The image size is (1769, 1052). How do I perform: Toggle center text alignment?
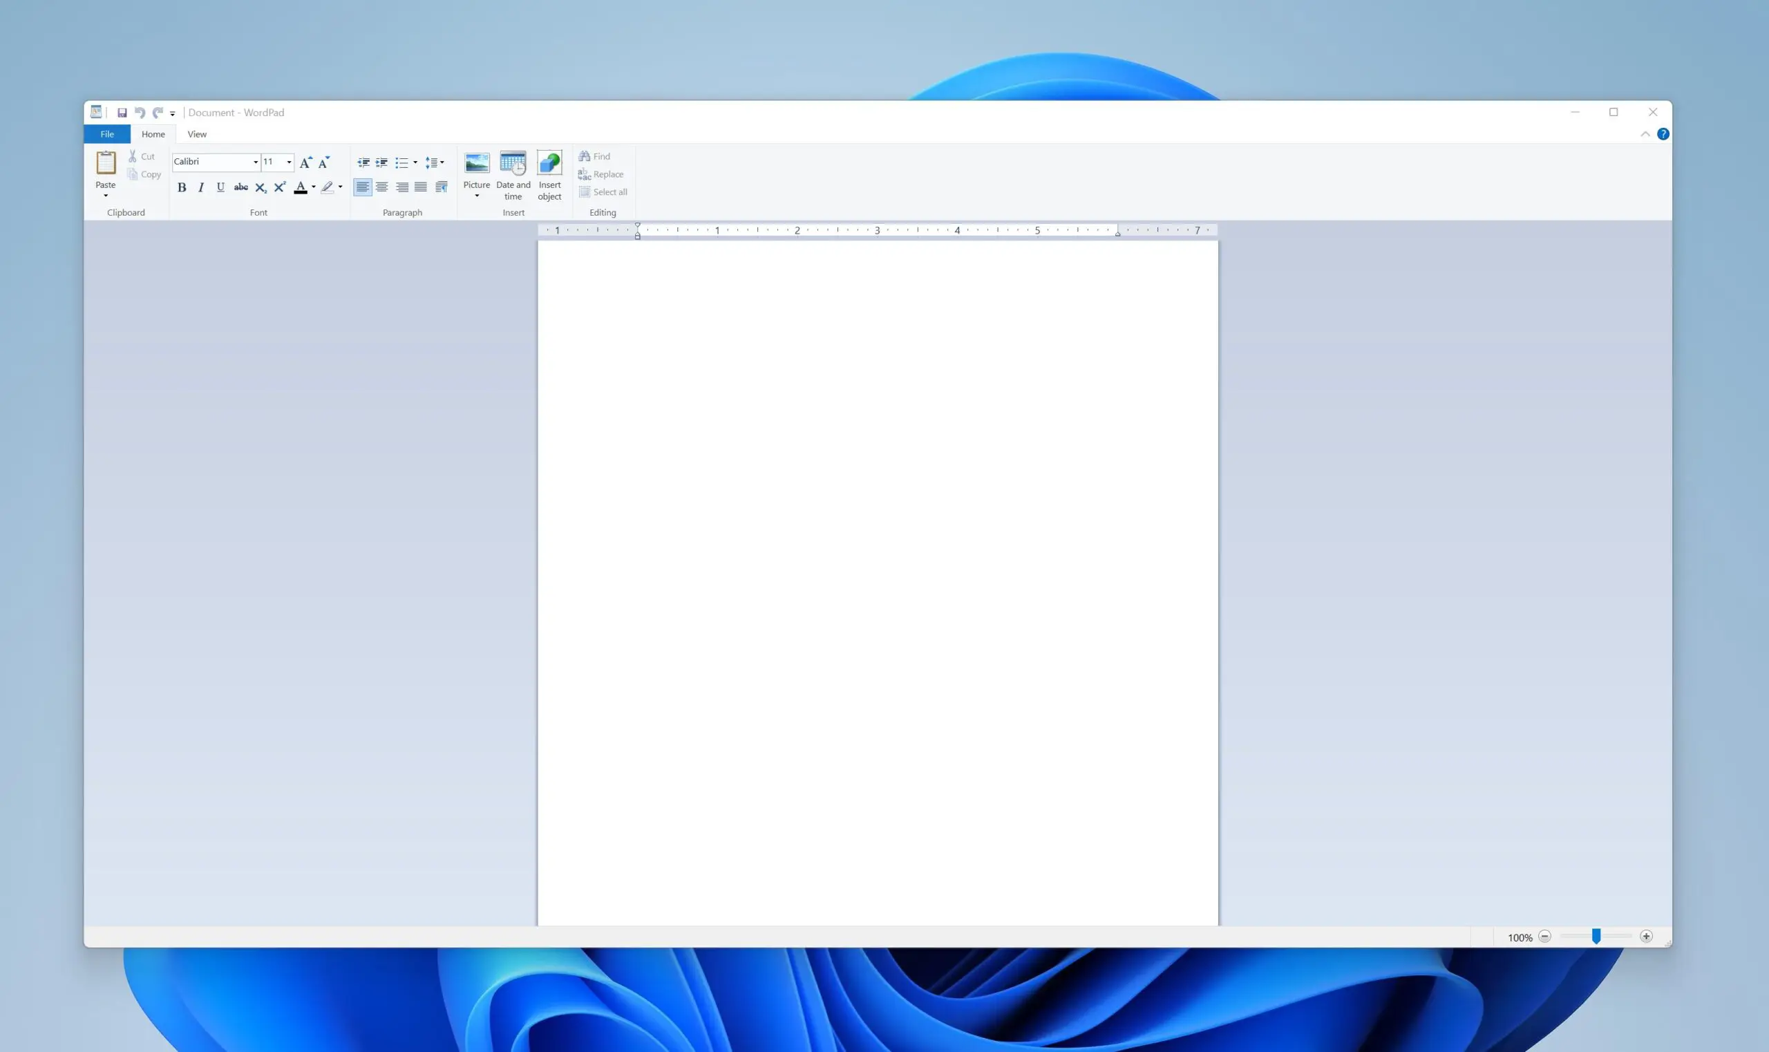tap(382, 187)
